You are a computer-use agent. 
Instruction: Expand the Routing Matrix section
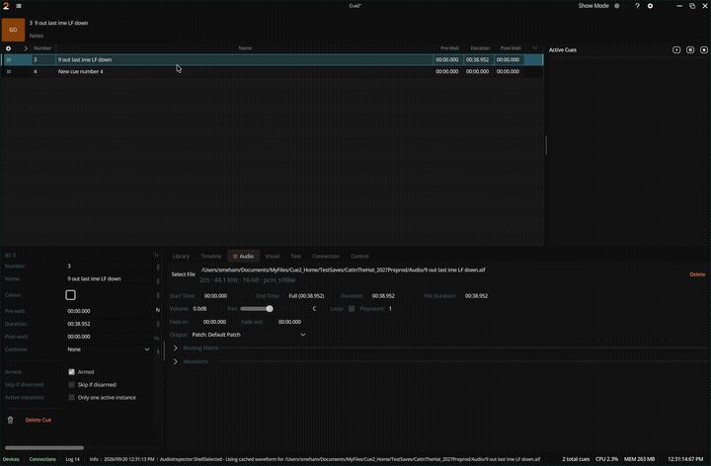pyautogui.click(x=176, y=349)
